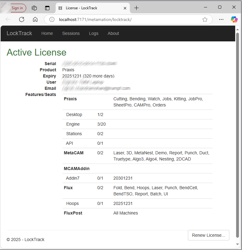Viewport: 242px width, 250px height.
Task: Minimize the browser window
Action: [206, 7]
